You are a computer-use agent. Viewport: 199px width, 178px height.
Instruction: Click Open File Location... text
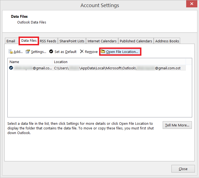(x=122, y=52)
